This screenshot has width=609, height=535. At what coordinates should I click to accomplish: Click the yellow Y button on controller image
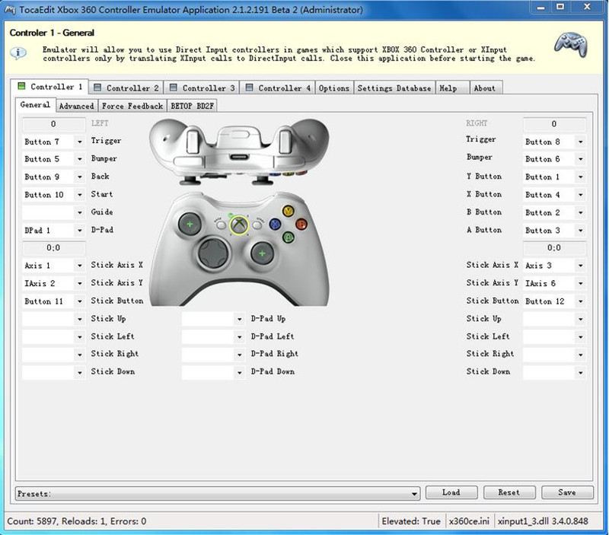pos(288,211)
